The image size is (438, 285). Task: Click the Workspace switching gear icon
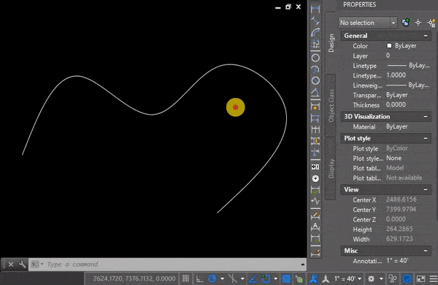[x=372, y=279]
